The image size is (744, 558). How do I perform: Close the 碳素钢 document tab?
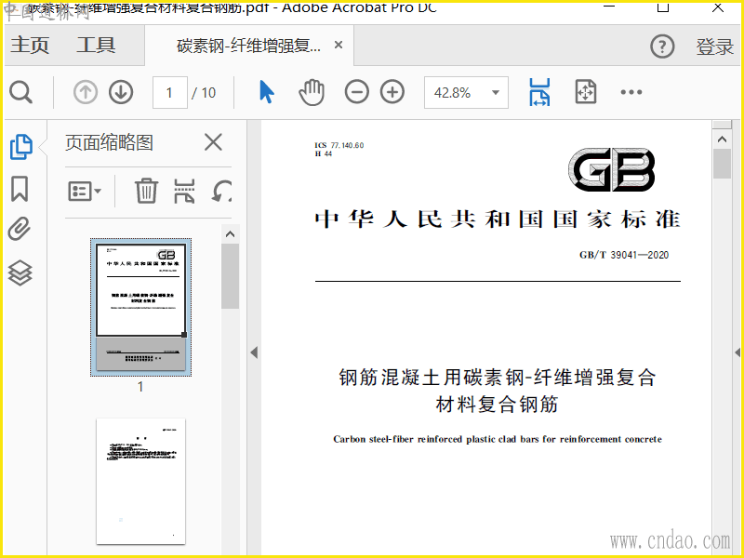(339, 45)
